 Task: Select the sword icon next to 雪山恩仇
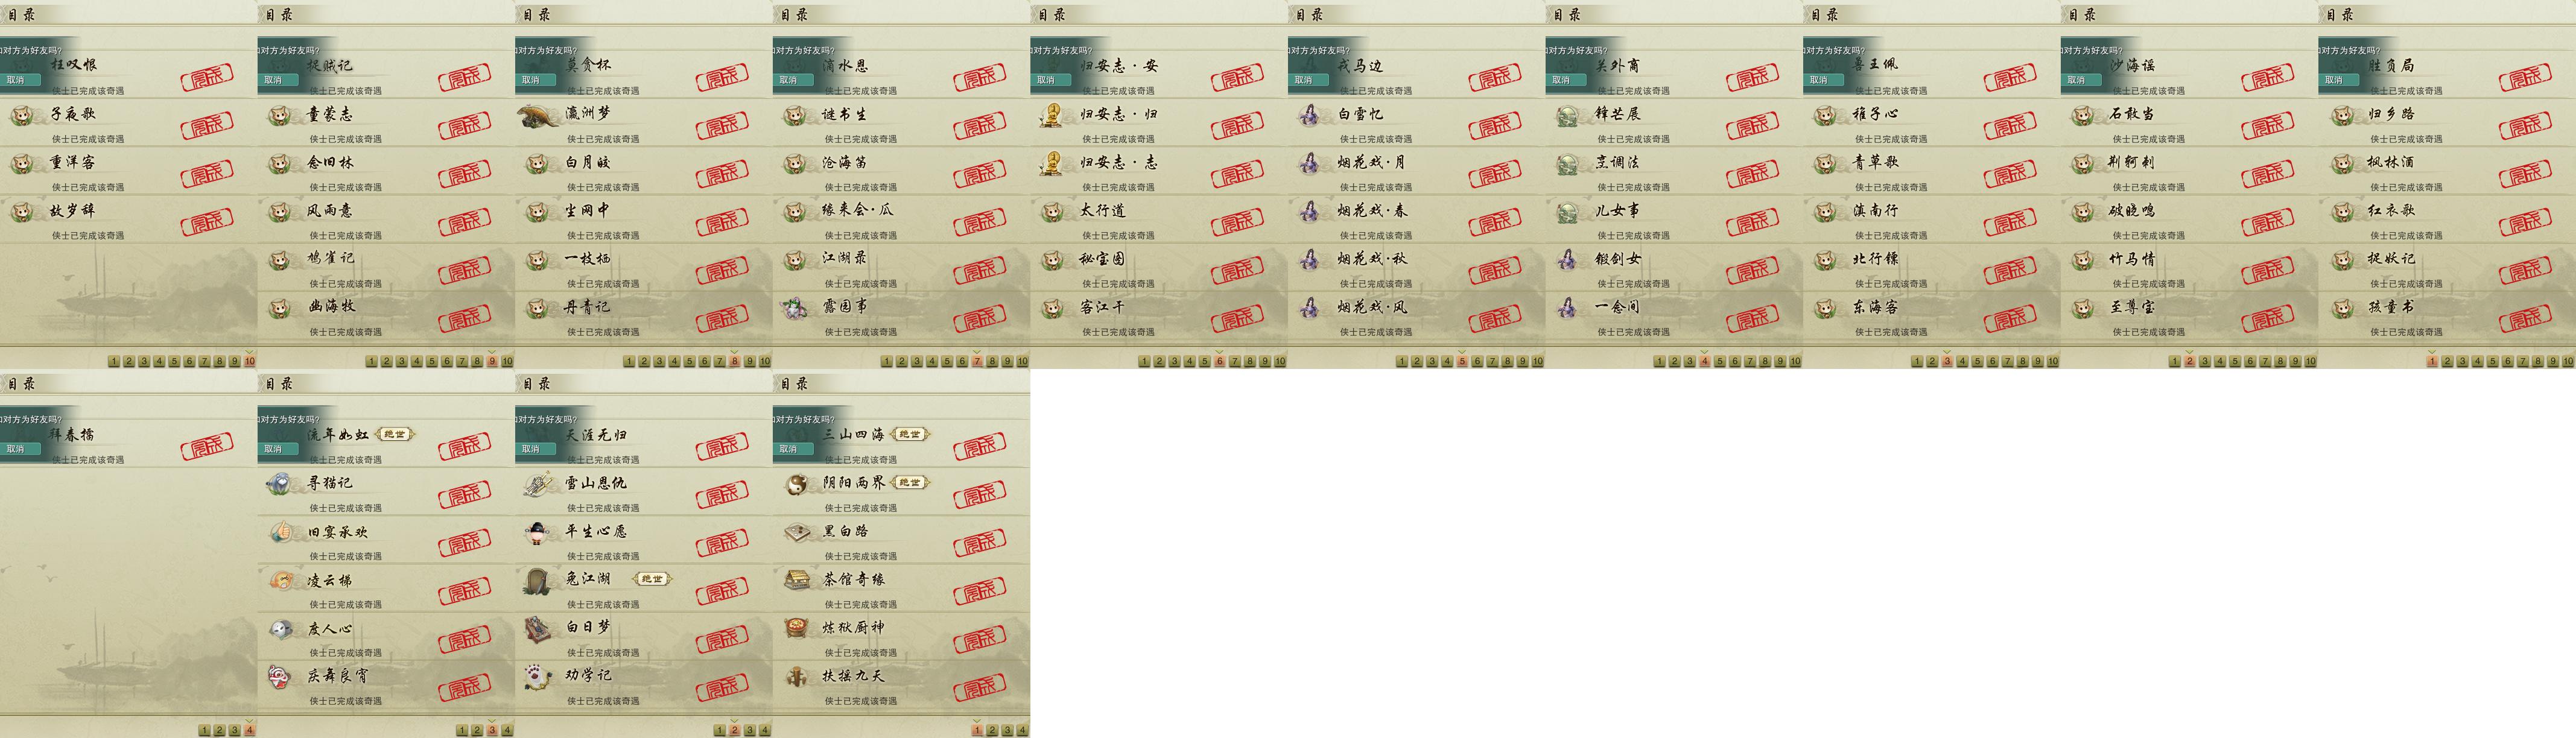coord(537,484)
